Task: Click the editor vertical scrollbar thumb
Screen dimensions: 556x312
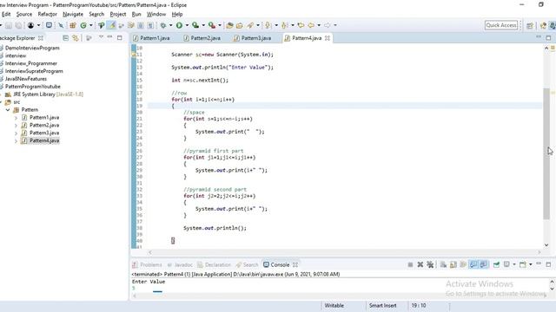Action: (x=546, y=154)
